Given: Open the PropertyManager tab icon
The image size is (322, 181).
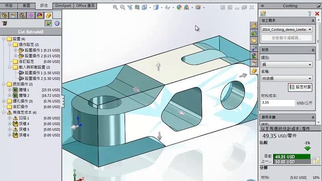Looking at the screenshot, I should click(x=14, y=16).
